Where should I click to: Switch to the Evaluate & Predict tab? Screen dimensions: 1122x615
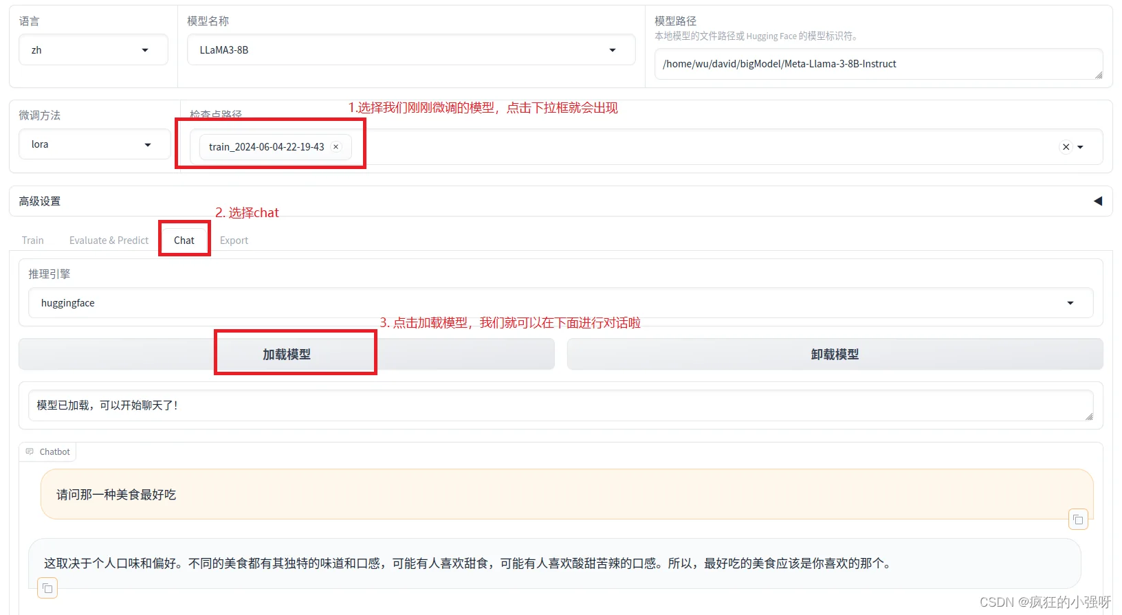109,241
